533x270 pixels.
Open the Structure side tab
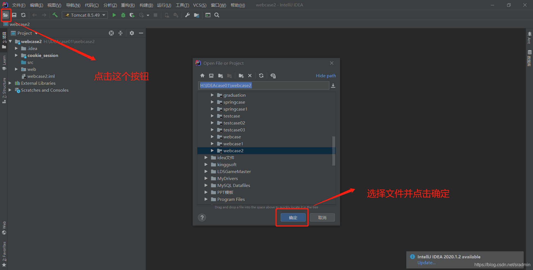[x=4, y=91]
